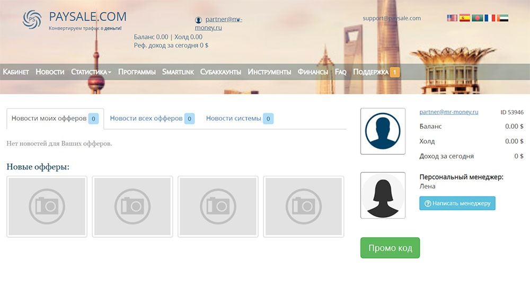Click the 'Новые офферы:' heading
The image size is (530, 286).
coord(38,167)
